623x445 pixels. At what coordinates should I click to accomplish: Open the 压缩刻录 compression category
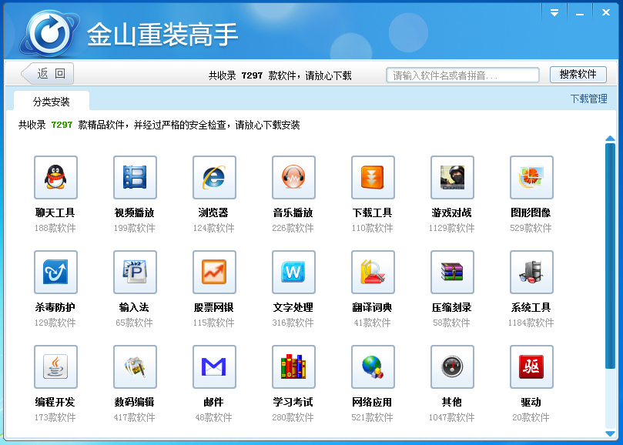point(452,273)
